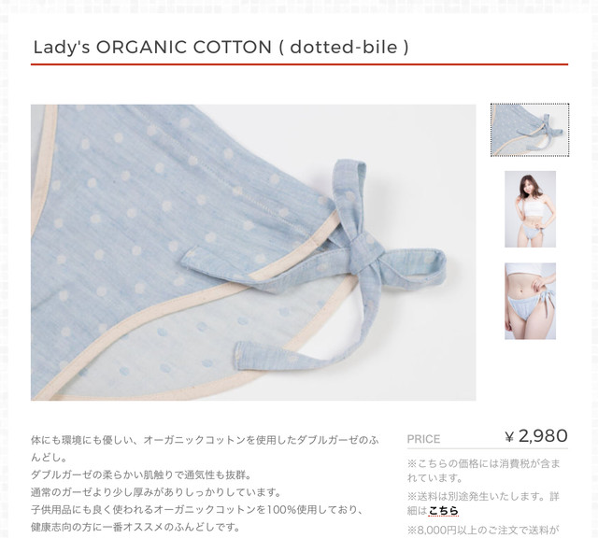
Task: Click the PRICE label
Action: tap(423, 439)
